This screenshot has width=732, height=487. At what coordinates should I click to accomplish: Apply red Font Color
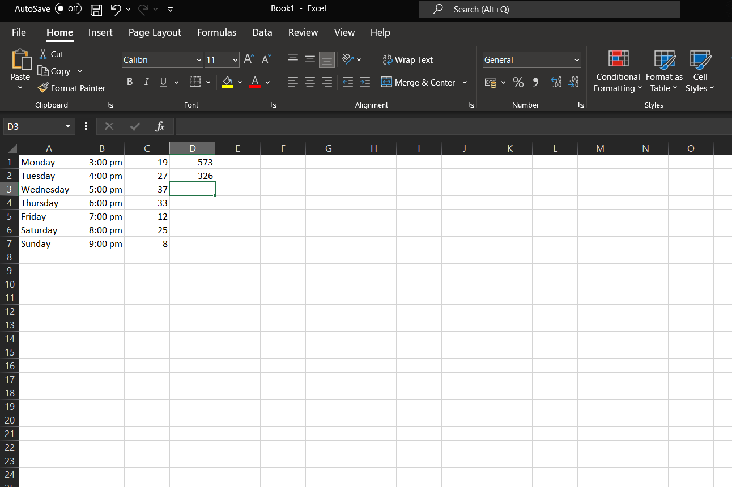254,82
